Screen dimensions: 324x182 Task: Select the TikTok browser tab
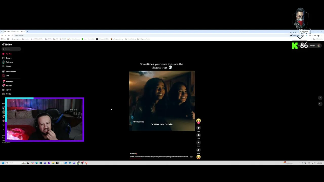tap(14, 32)
